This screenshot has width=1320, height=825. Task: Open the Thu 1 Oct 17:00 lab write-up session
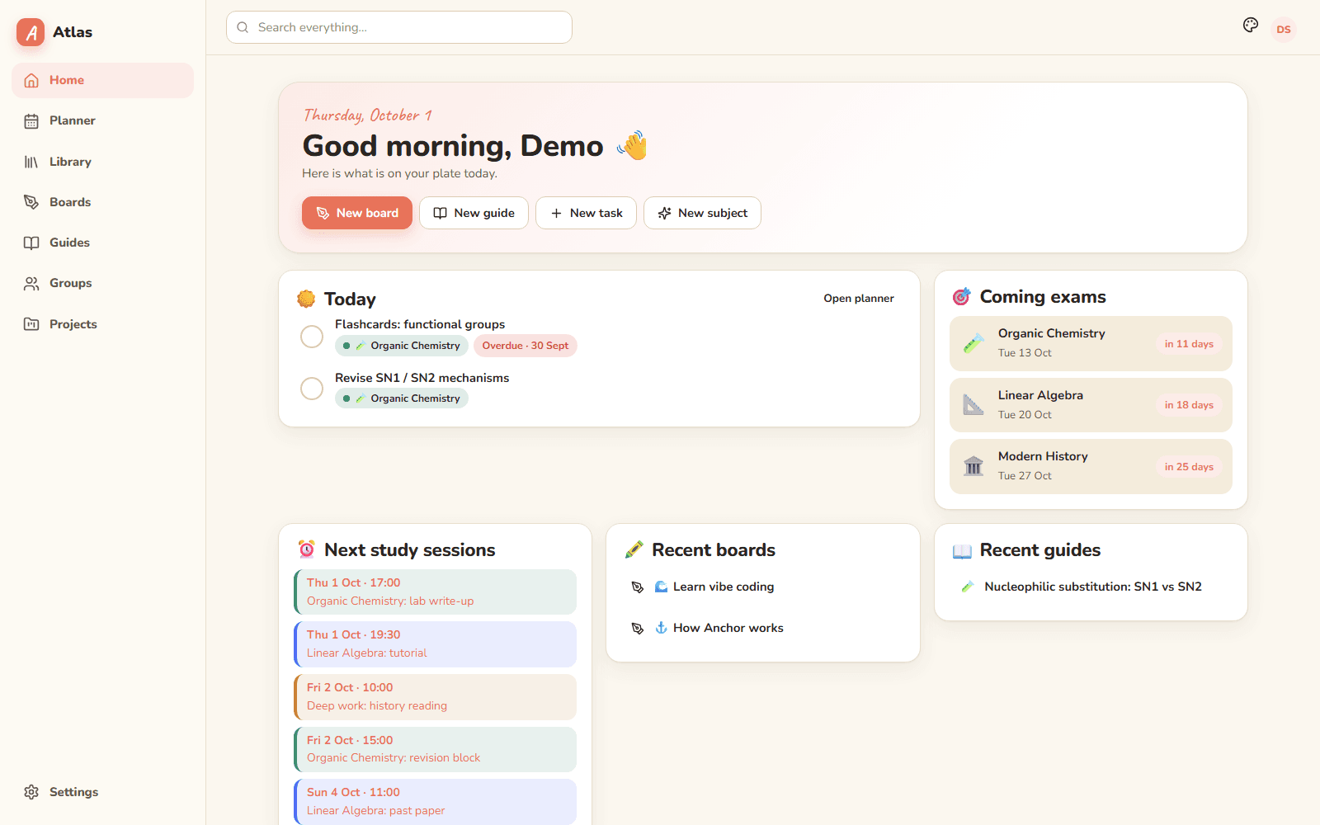coord(435,592)
